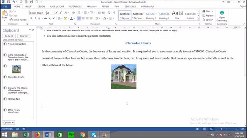This screenshot has width=247, height=138.
Task: Apply the text highlight color
Action: pos(65,18)
